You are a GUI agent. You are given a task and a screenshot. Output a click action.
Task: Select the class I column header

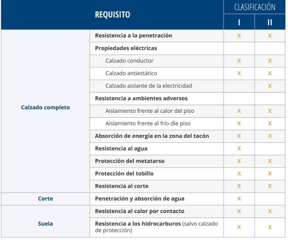(x=239, y=22)
